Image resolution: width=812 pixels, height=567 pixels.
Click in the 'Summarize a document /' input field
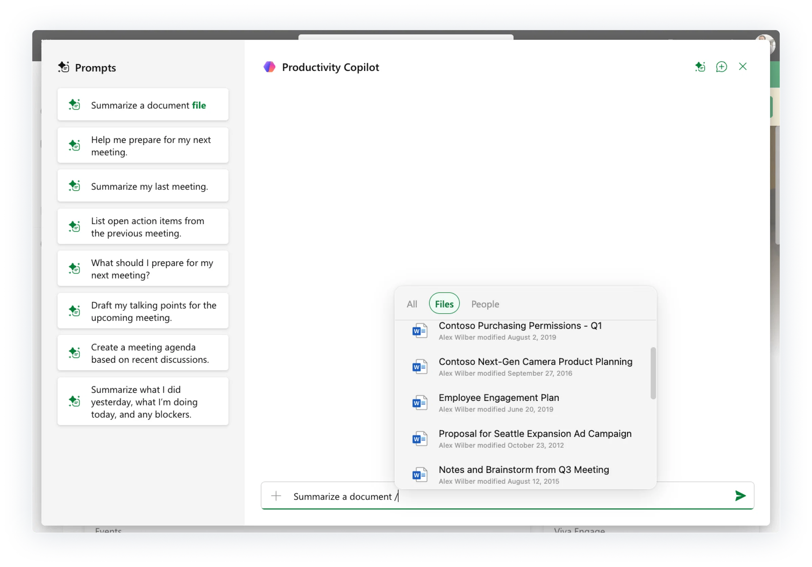click(x=507, y=496)
